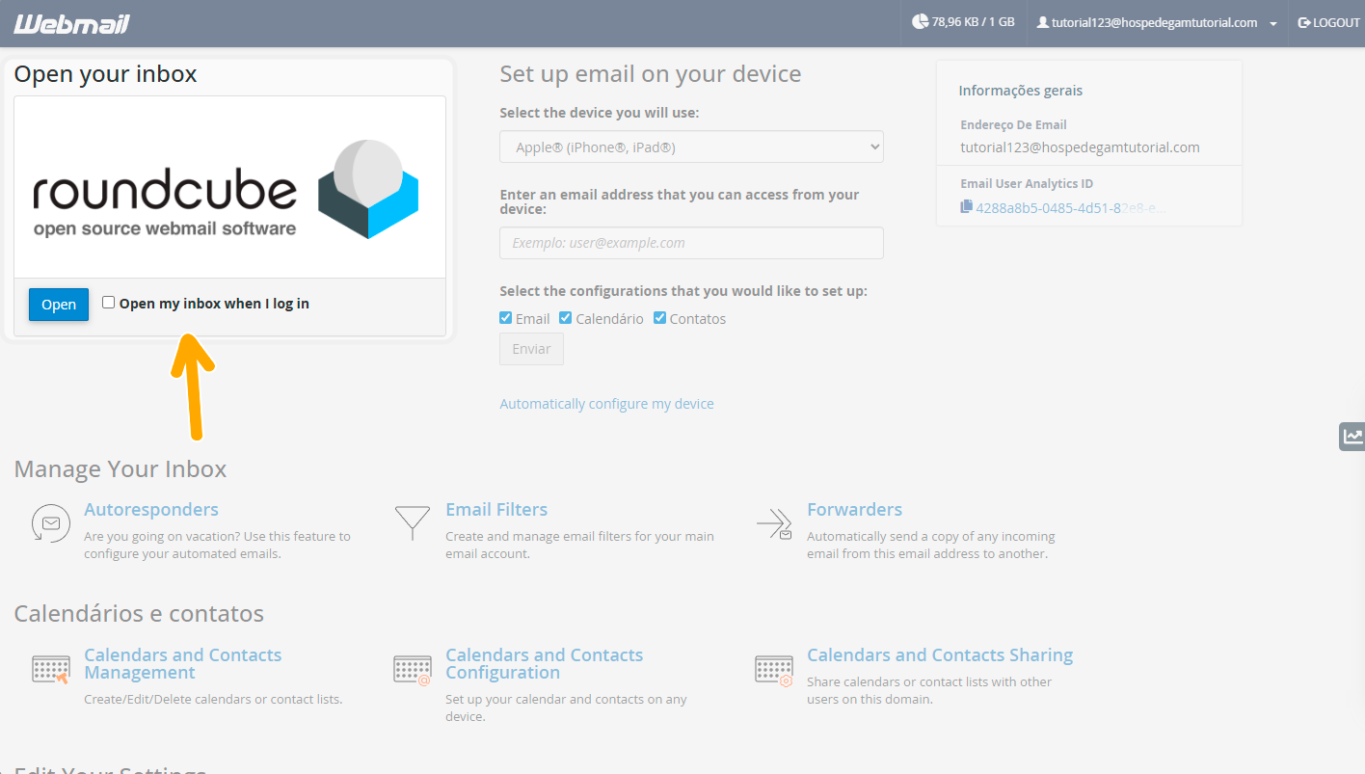This screenshot has width=1365, height=774.
Task: Expand the device selection dropdown
Action: (x=691, y=147)
